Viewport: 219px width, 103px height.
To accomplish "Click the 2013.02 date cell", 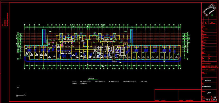I will (215, 100).
